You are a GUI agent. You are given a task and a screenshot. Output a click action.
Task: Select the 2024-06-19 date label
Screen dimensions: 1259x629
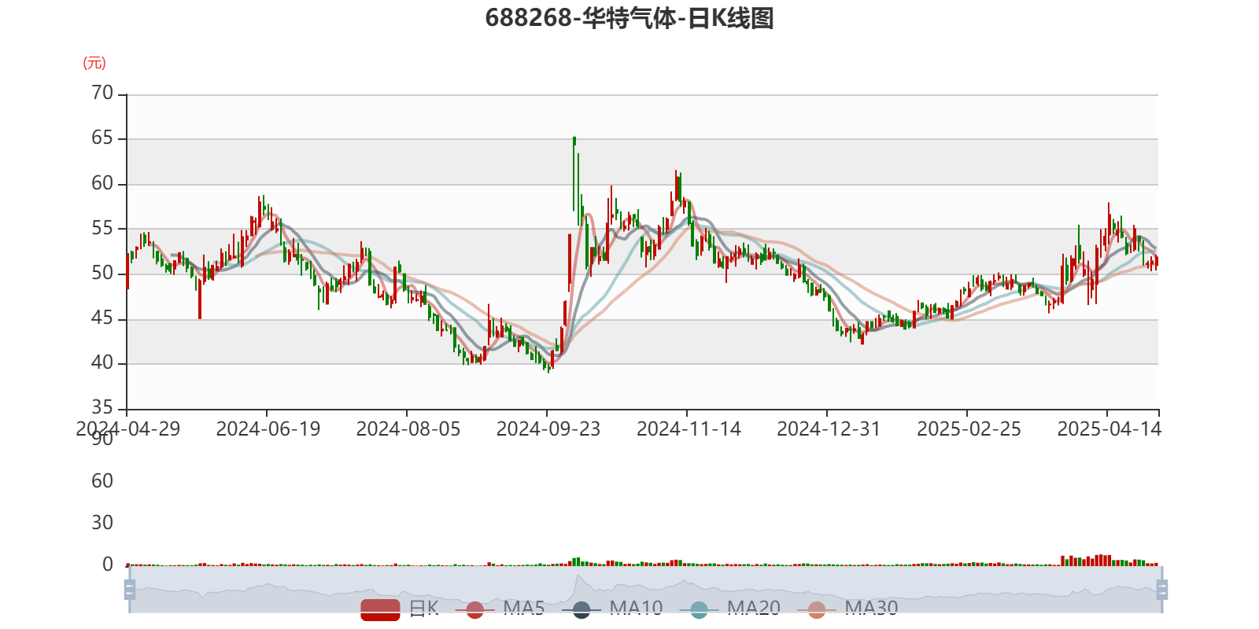(268, 429)
